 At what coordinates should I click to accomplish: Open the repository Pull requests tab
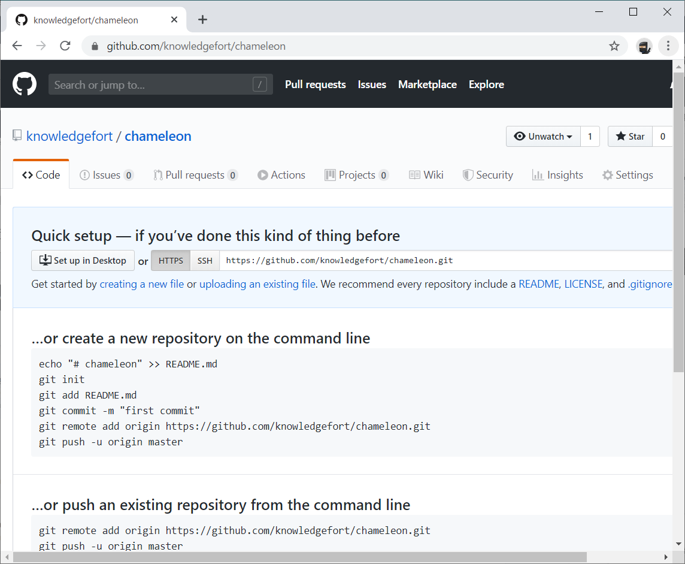pos(195,175)
